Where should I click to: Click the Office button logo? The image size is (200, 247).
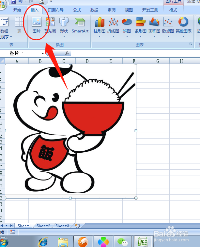coord(2,4)
